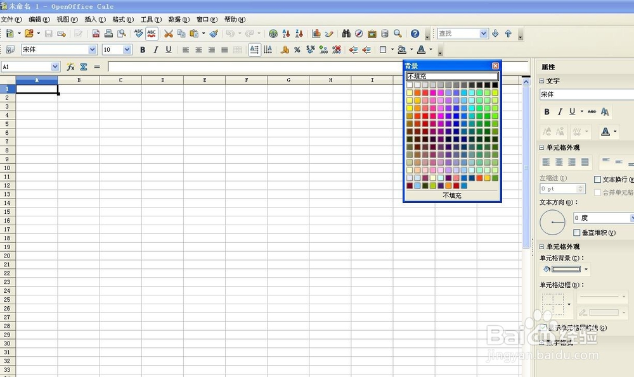Screen dimensions: 634x377
Task: Open the 数据 menu
Action: (x=179, y=20)
